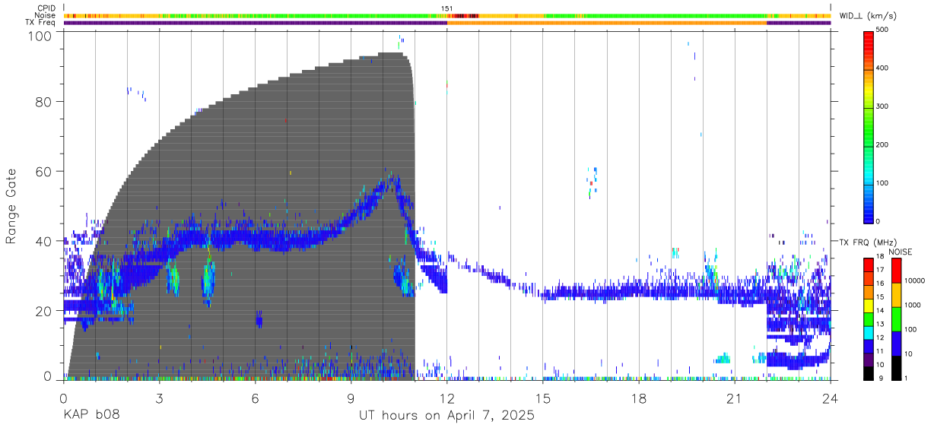Click the 80 tick on Range Gate axis
Screen dimensions: 934x431
pyautogui.click(x=45, y=102)
